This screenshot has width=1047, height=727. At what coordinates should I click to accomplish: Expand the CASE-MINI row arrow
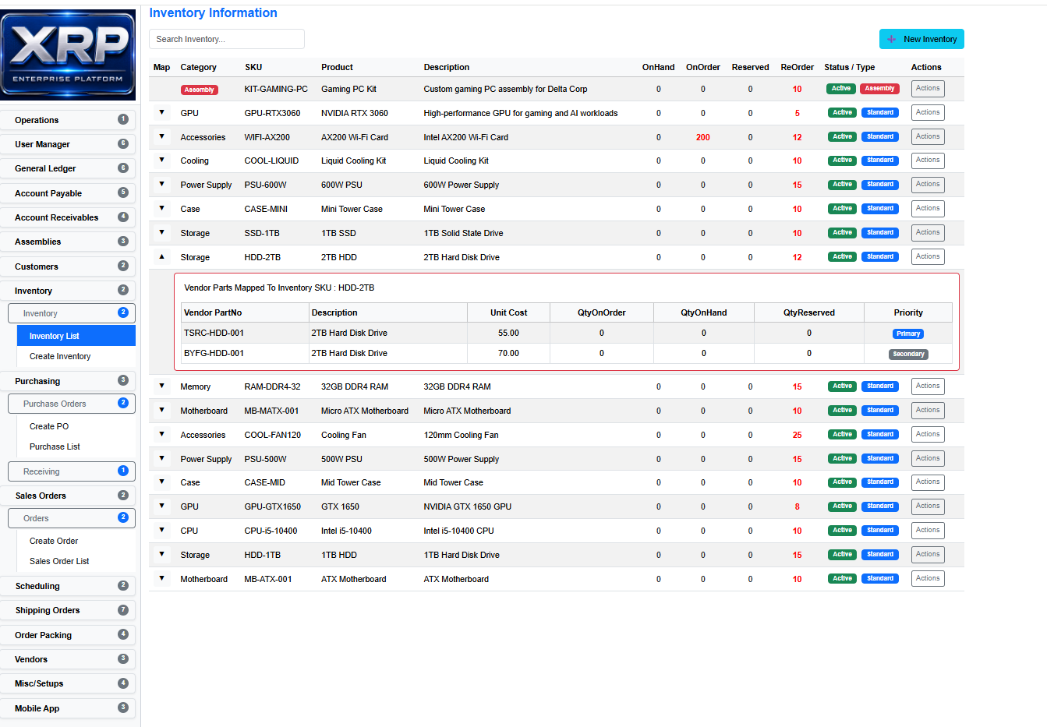coord(161,208)
